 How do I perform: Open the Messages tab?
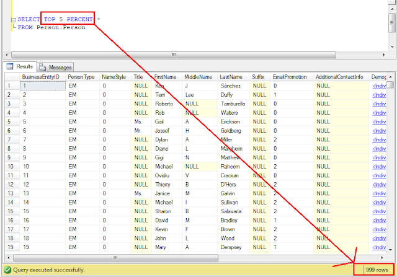[56, 68]
